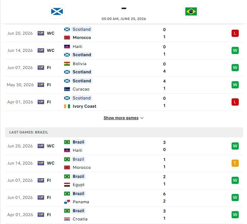Open the Croatia team link
The height and width of the screenshot is (224, 247).
pos(80,219)
